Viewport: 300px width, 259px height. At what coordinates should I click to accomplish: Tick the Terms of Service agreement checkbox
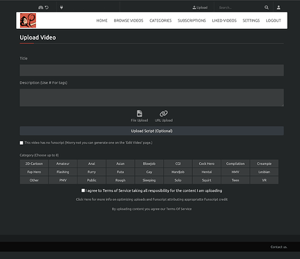click(x=83, y=190)
